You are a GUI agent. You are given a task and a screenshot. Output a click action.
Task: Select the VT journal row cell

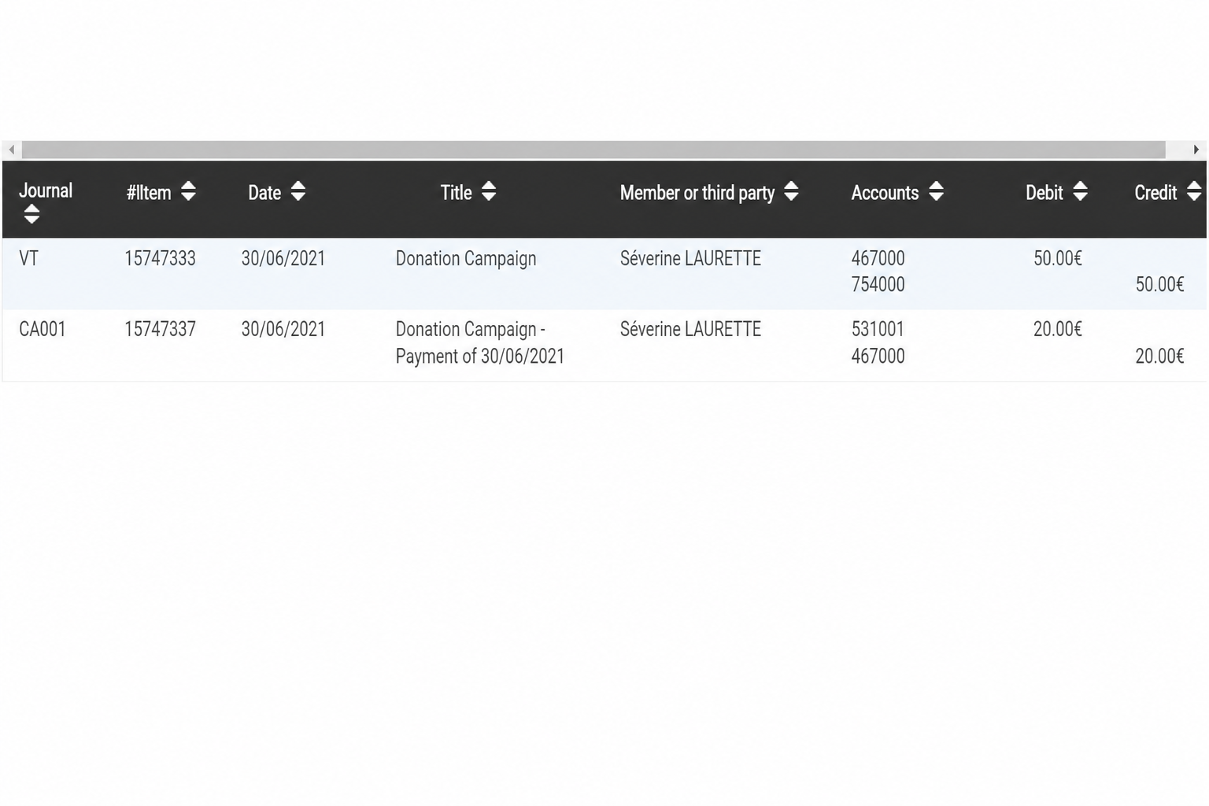pyautogui.click(x=28, y=258)
